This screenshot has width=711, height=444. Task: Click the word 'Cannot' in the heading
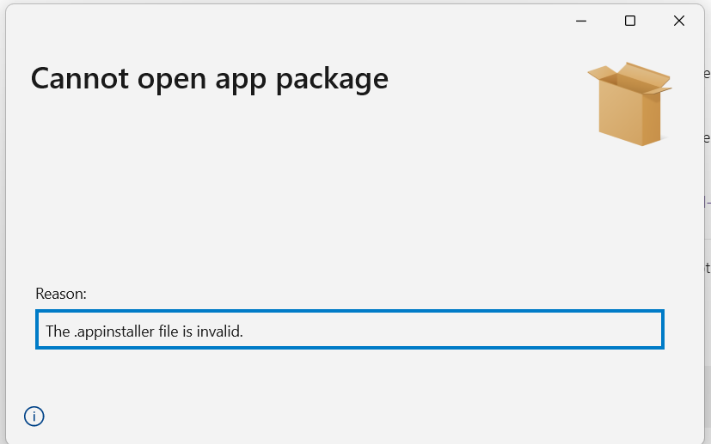click(80, 78)
